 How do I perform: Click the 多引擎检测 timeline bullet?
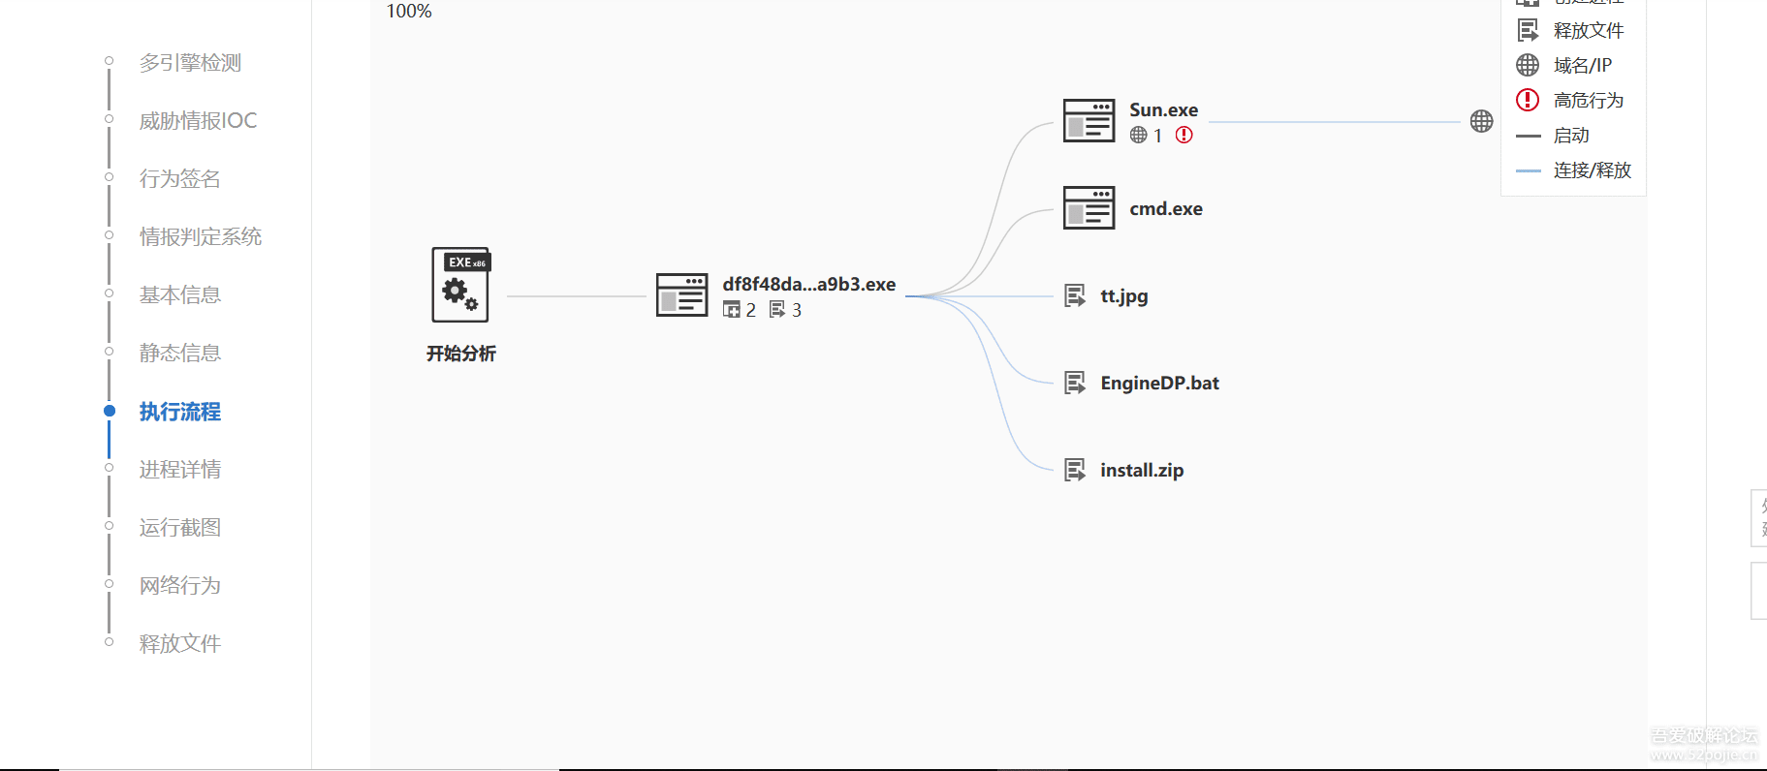[x=110, y=61]
